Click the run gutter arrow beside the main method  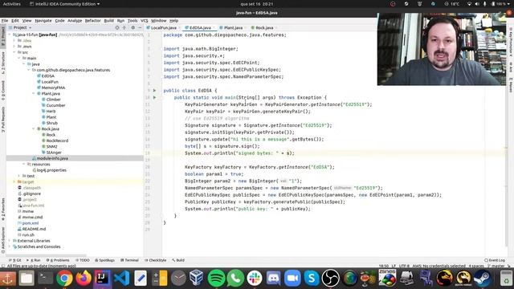pyautogui.click(x=154, y=97)
